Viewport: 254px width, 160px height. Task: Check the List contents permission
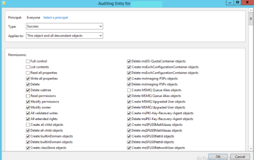click(28, 67)
